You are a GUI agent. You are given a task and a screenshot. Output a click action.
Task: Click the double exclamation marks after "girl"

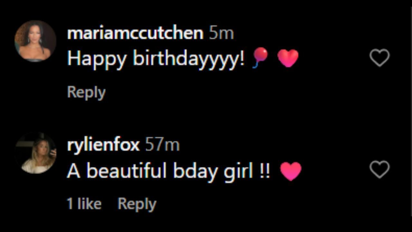click(264, 171)
